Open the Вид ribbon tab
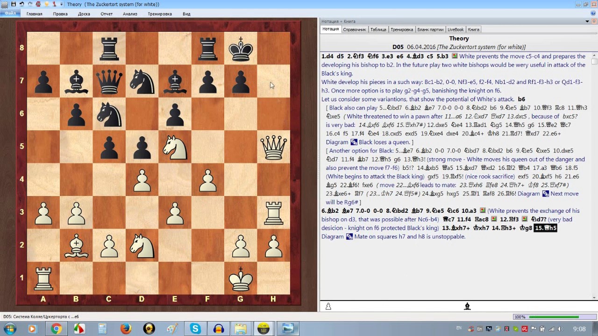 (186, 14)
